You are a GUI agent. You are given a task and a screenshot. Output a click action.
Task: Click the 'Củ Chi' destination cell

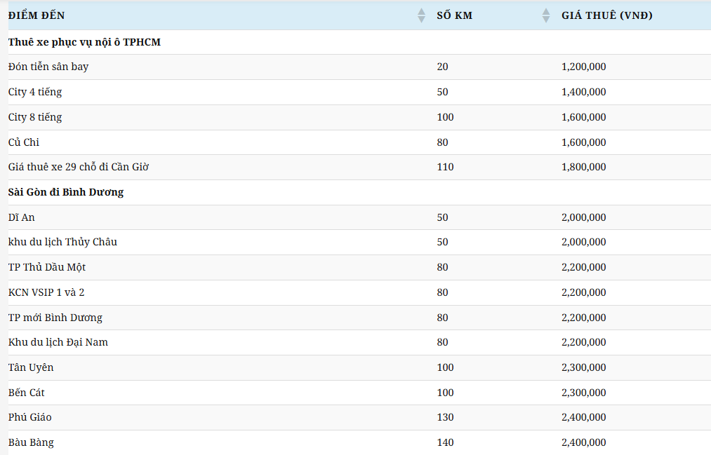24,142
